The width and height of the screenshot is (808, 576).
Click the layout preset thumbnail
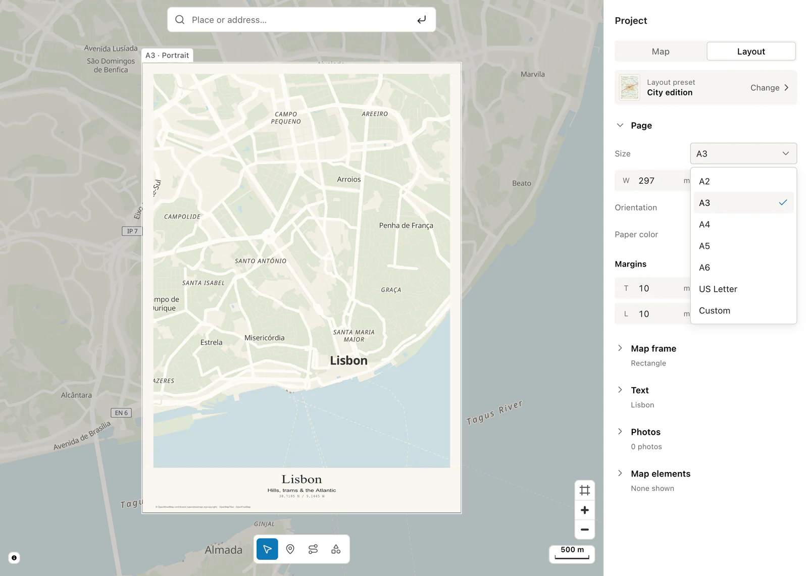(630, 87)
